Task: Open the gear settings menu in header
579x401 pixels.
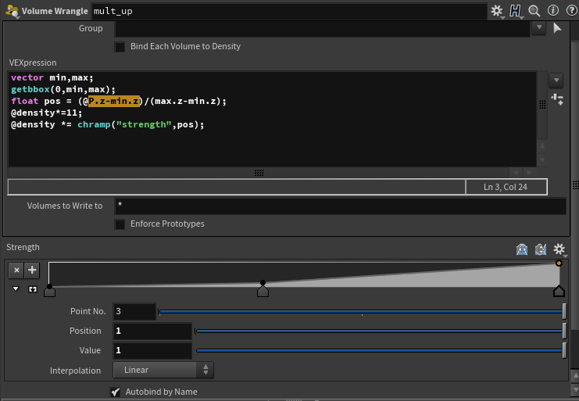Action: coord(497,11)
